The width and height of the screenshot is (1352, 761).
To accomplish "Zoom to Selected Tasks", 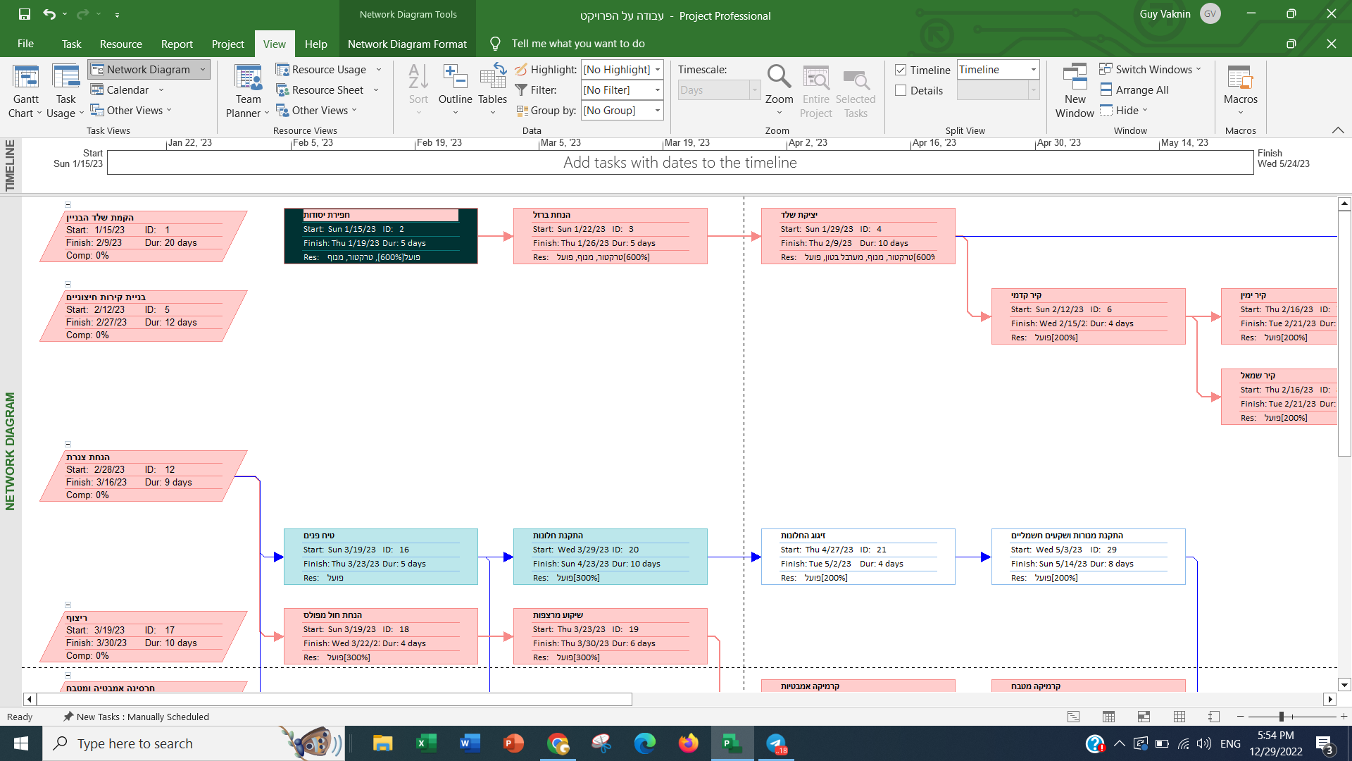I will tap(856, 90).
